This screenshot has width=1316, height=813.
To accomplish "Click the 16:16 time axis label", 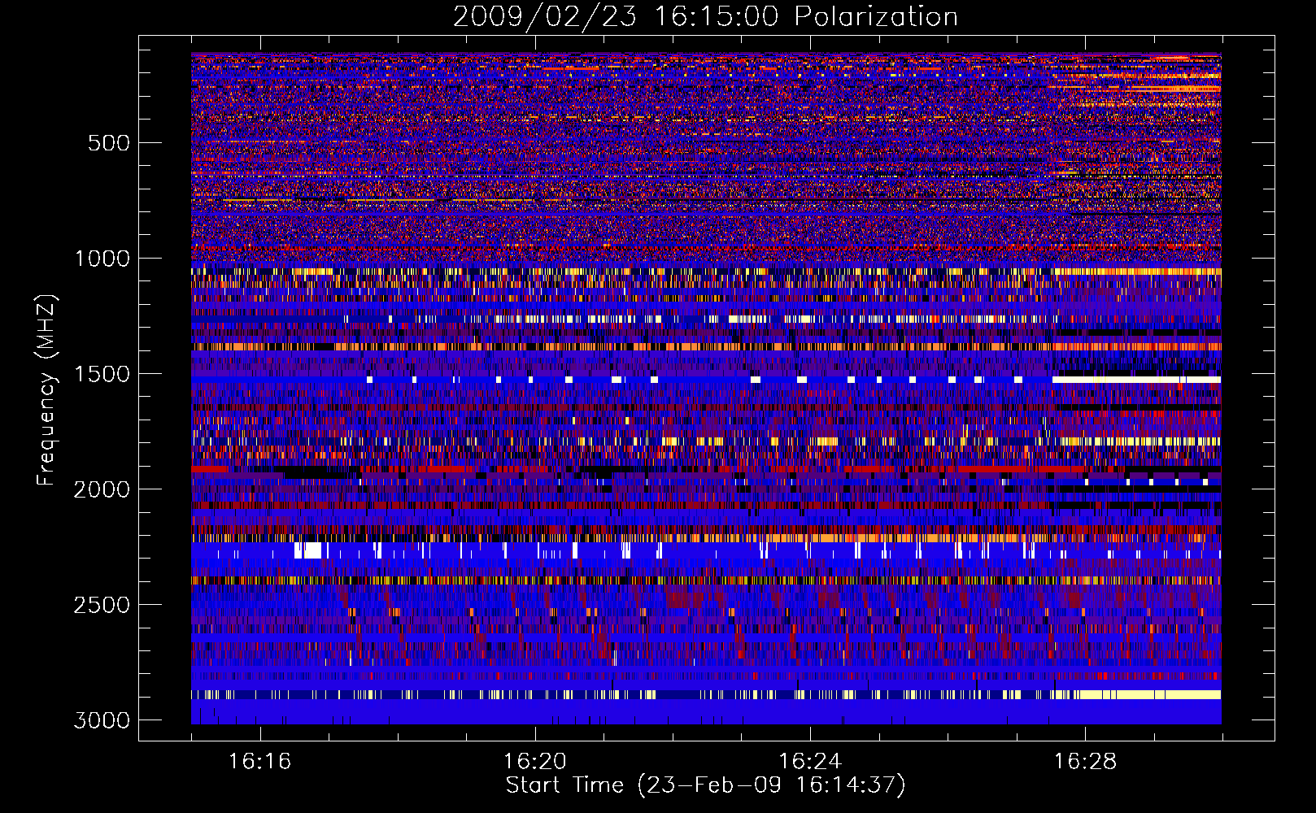I will point(259,762).
